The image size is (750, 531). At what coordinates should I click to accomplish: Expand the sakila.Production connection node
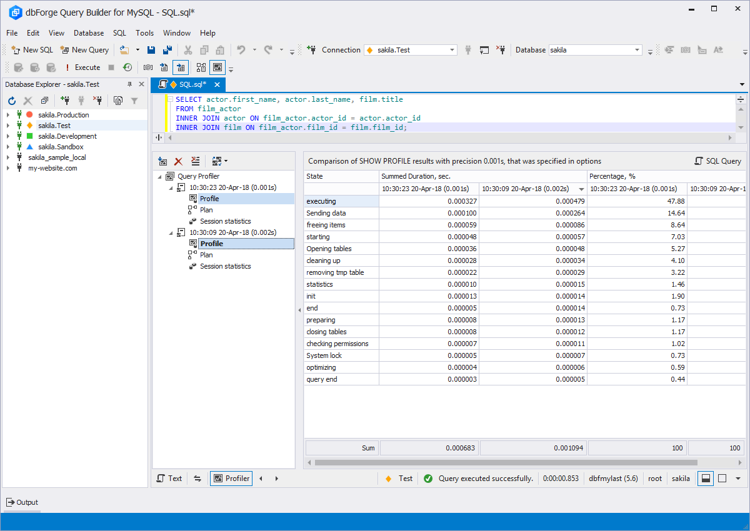pyautogui.click(x=8, y=115)
